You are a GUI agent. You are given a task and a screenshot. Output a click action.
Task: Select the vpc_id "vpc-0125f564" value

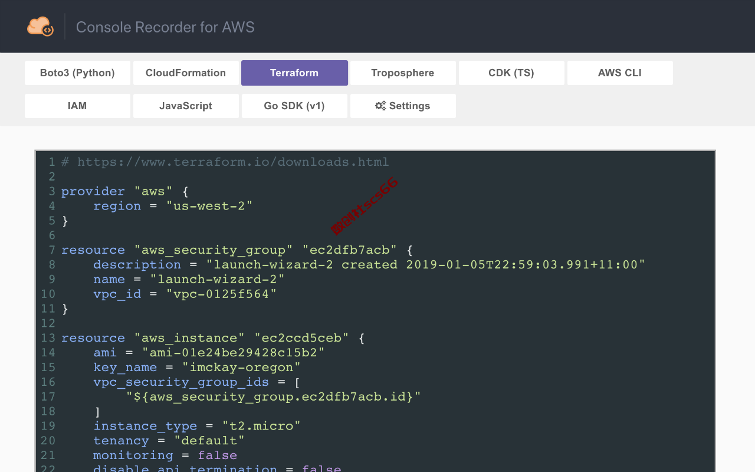tap(221, 294)
